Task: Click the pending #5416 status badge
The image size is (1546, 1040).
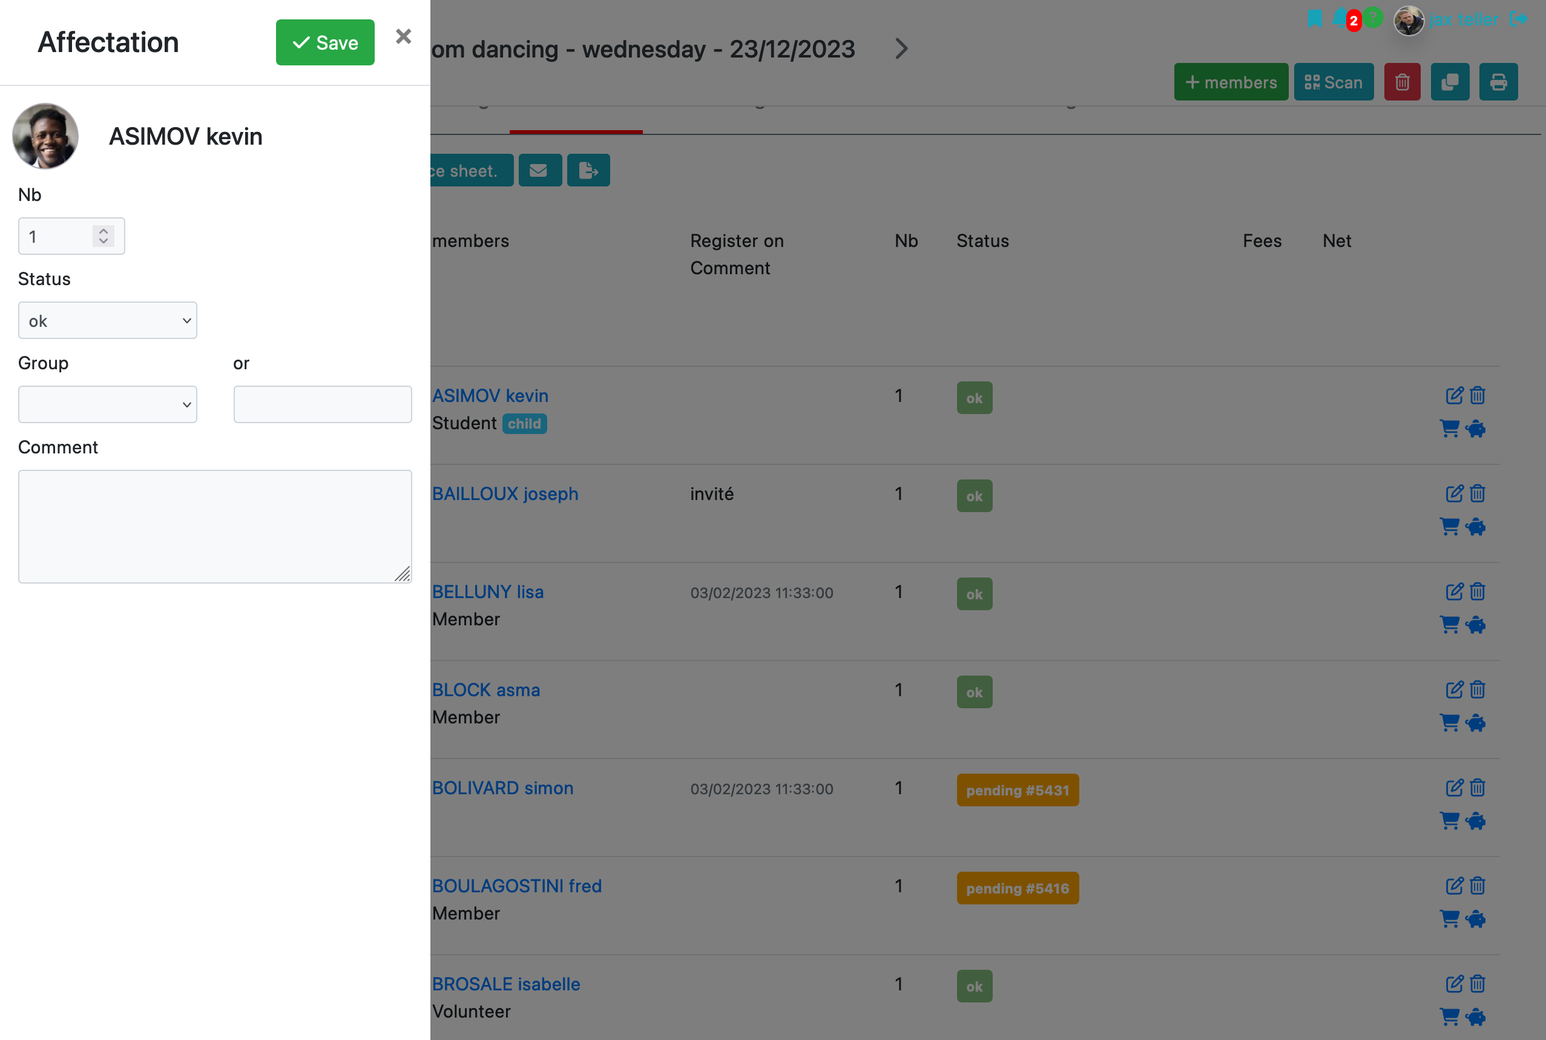Action: pyautogui.click(x=1018, y=888)
